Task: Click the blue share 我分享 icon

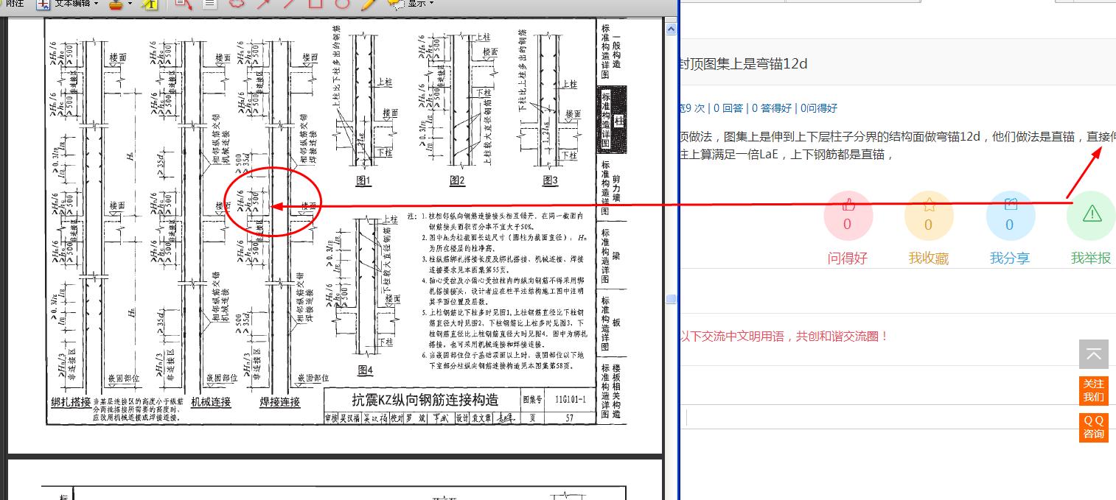Action: point(1011,216)
